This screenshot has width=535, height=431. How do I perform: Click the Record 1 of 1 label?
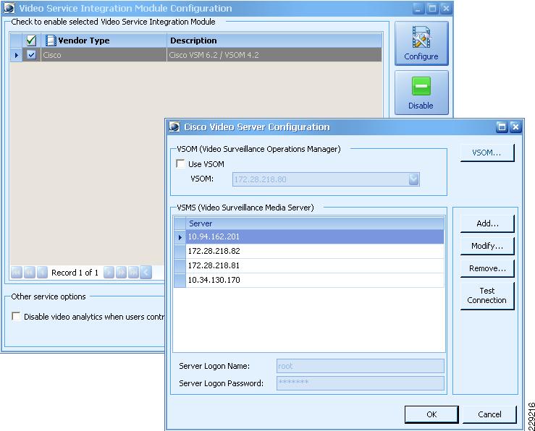click(x=75, y=273)
